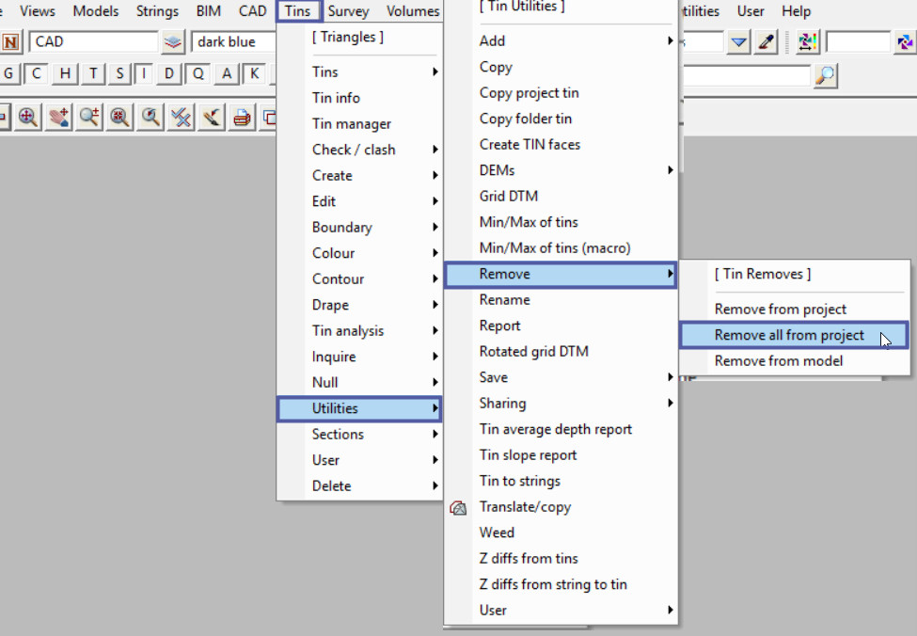Toggle the C snap letter button

(37, 74)
